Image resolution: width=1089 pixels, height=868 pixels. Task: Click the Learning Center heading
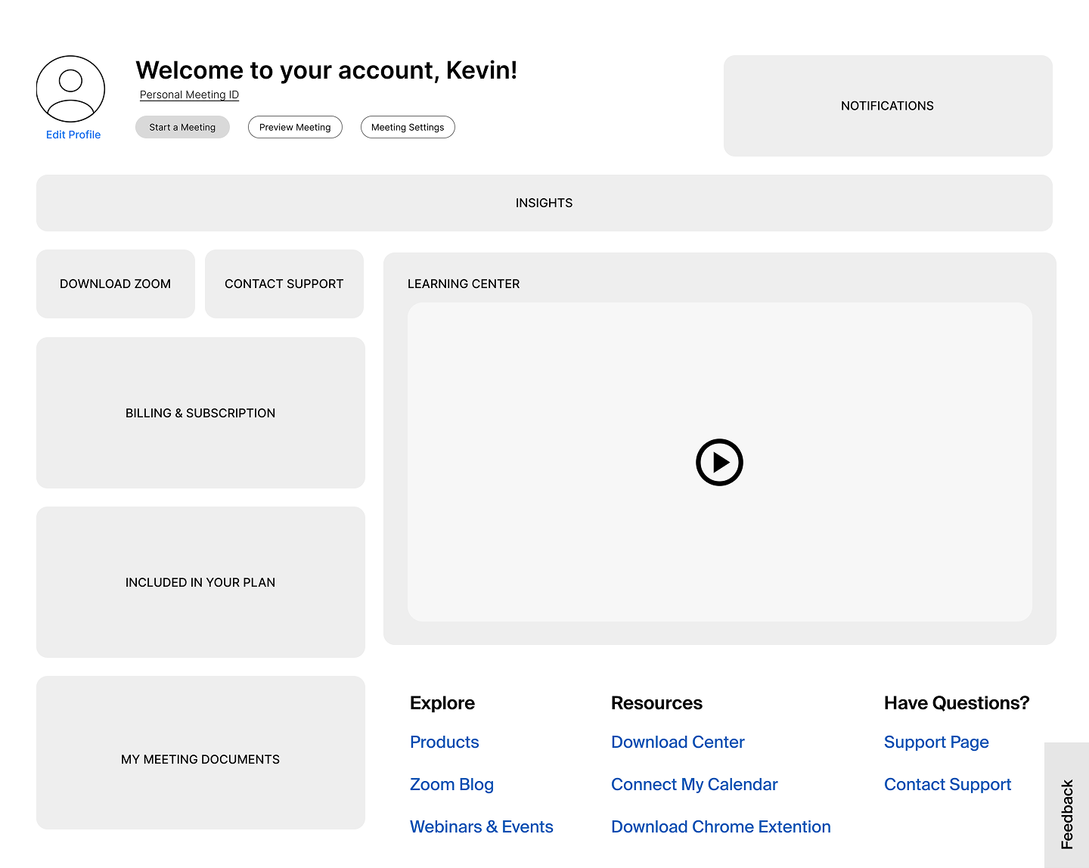pyautogui.click(x=464, y=284)
